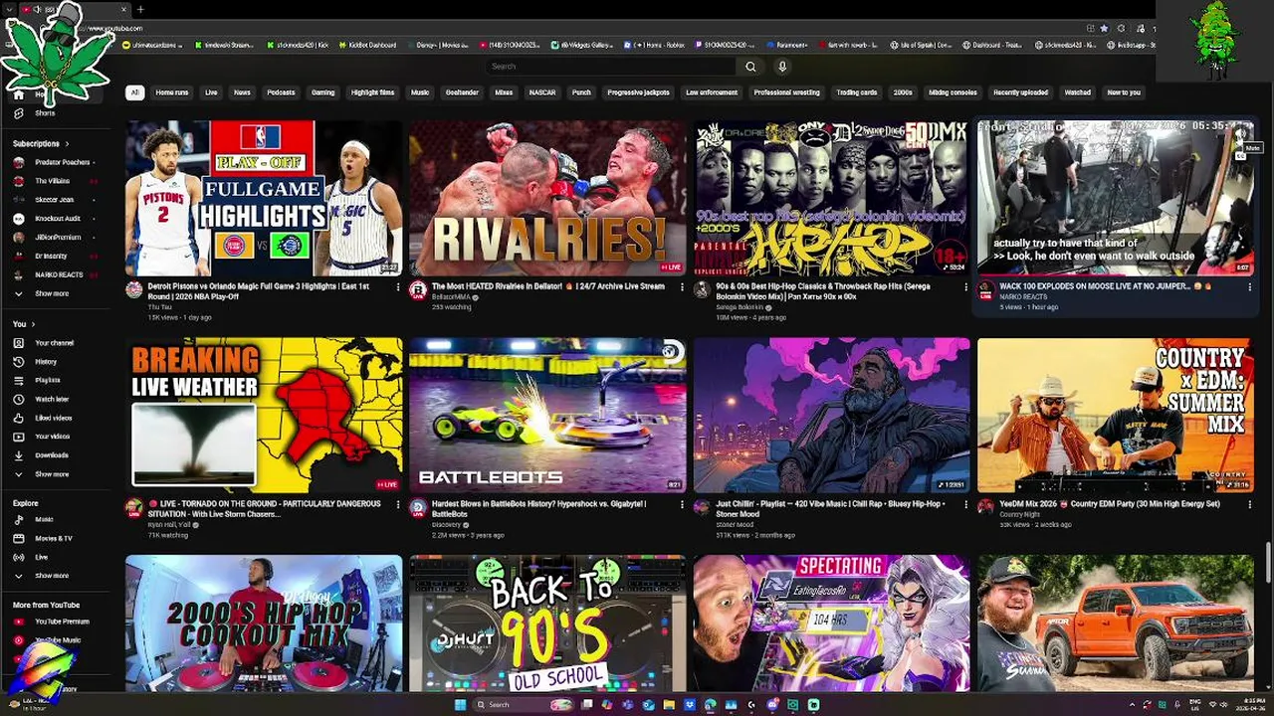Open Knockout Audit subscription

[x=58, y=219]
